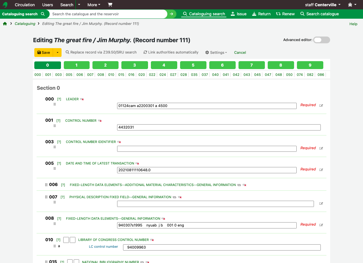Open the staff Centerville user menu
Viewport: 363px width, 263px height.
(323, 5)
